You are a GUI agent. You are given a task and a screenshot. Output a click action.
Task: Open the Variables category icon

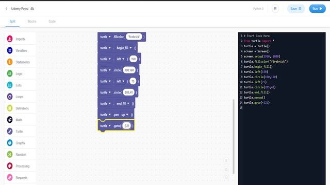[x=10, y=50]
